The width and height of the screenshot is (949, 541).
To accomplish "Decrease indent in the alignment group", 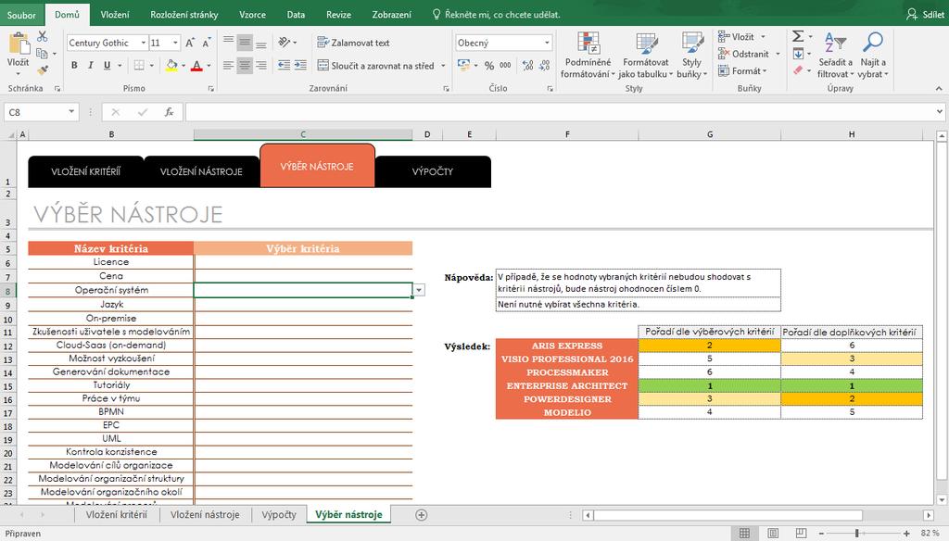I will (284, 66).
